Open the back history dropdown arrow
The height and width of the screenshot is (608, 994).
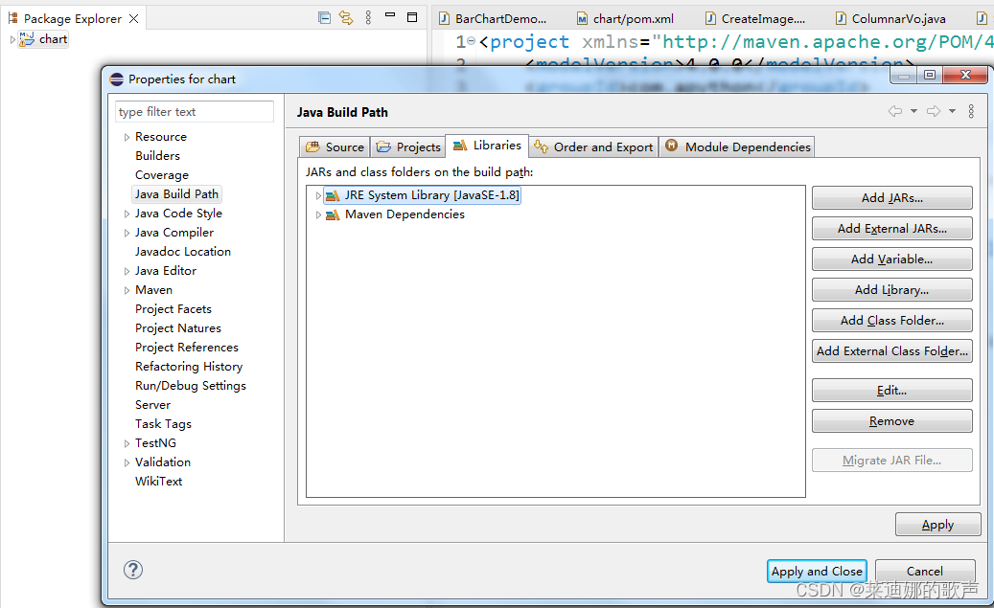click(x=913, y=111)
